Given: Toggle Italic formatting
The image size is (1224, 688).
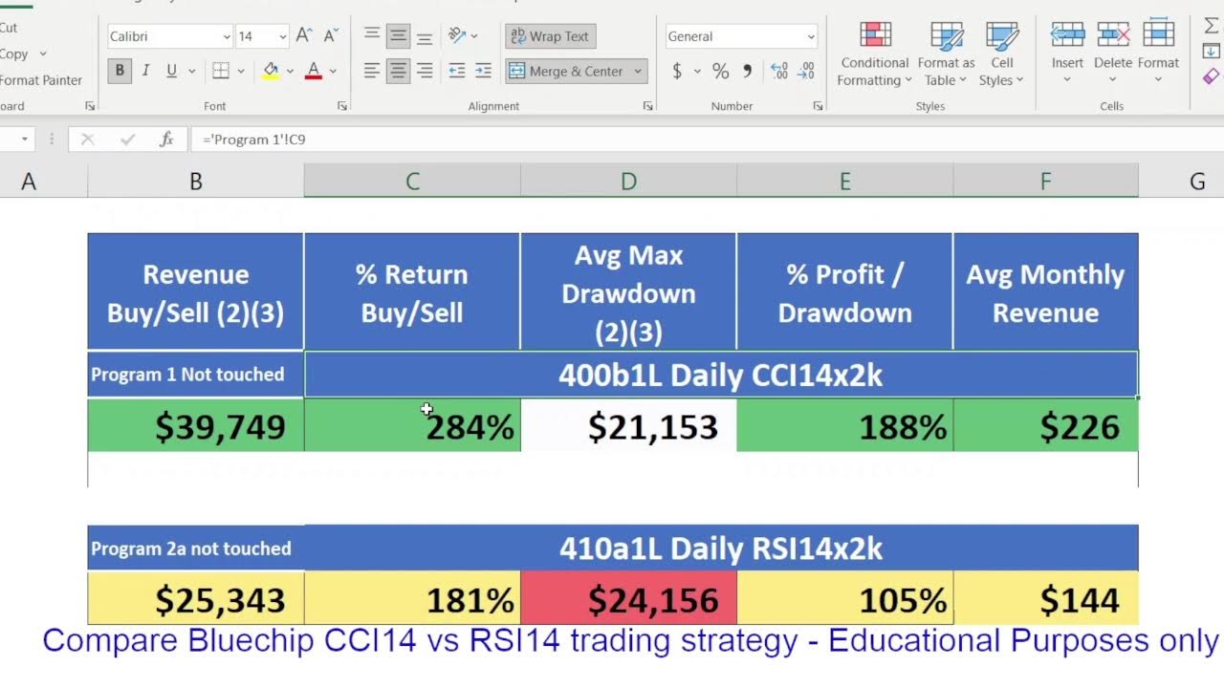Looking at the screenshot, I should [x=145, y=71].
